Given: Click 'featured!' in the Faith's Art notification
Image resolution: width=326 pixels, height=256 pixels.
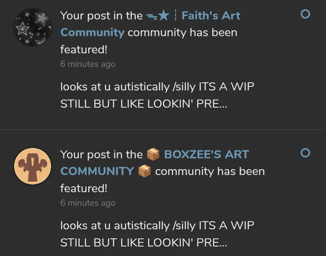Looking at the screenshot, I should (84, 50).
